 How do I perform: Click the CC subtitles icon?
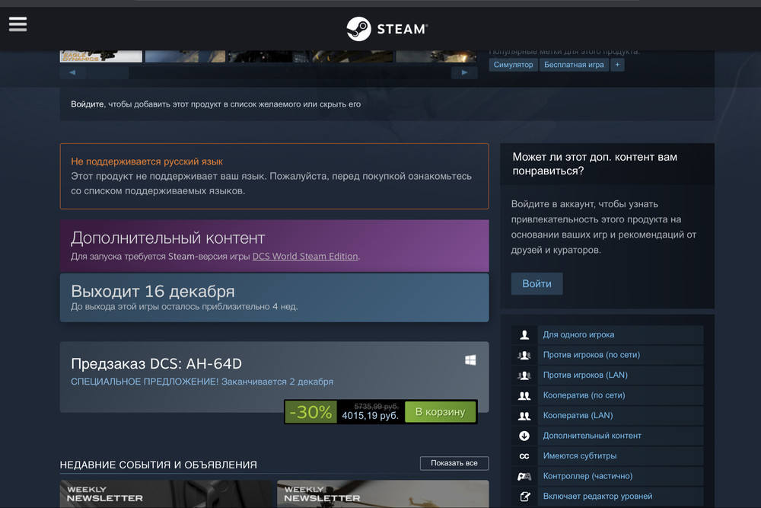point(524,456)
